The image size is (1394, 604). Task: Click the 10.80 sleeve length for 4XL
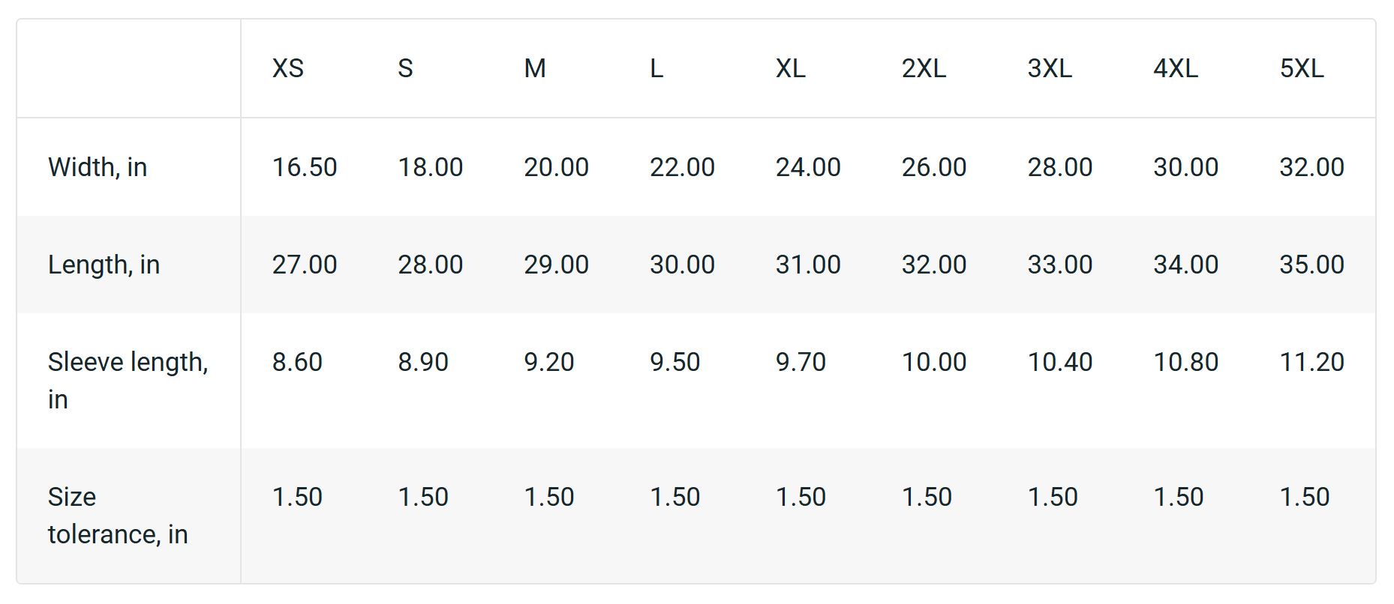click(1185, 362)
